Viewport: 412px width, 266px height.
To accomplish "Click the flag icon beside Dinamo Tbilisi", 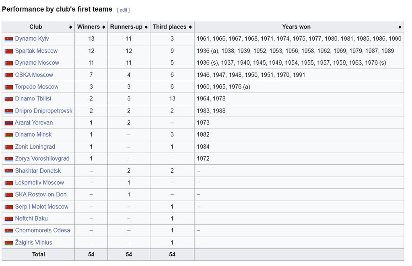I will (x=9, y=99).
